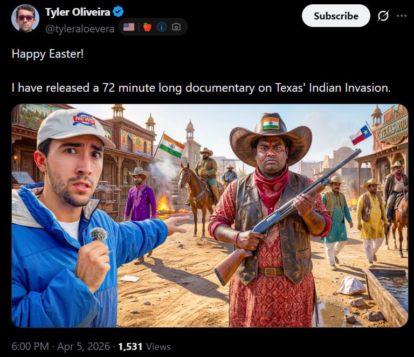Image resolution: width=414 pixels, height=357 pixels.
Task: Open Tyler Oliveira's profile picture
Action: [x=25, y=18]
